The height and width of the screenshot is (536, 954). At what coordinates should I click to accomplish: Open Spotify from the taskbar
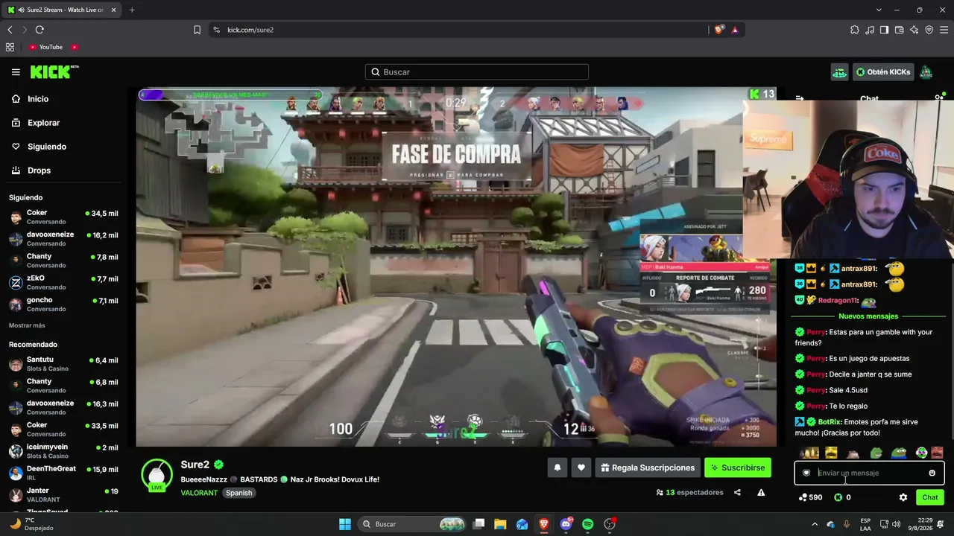point(588,524)
